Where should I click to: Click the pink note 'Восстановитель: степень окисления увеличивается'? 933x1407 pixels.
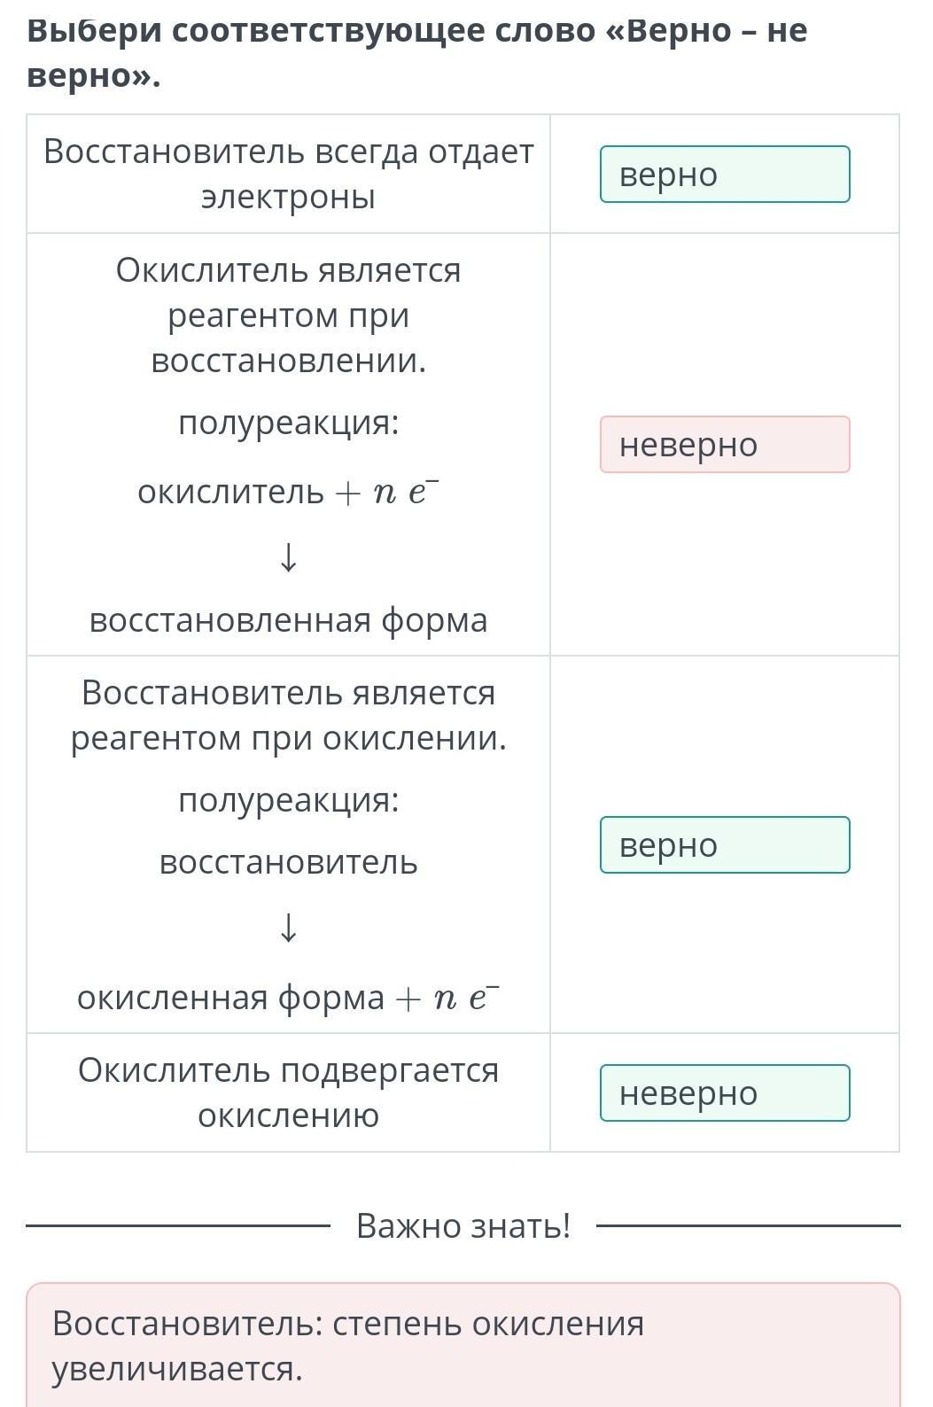463,1346
